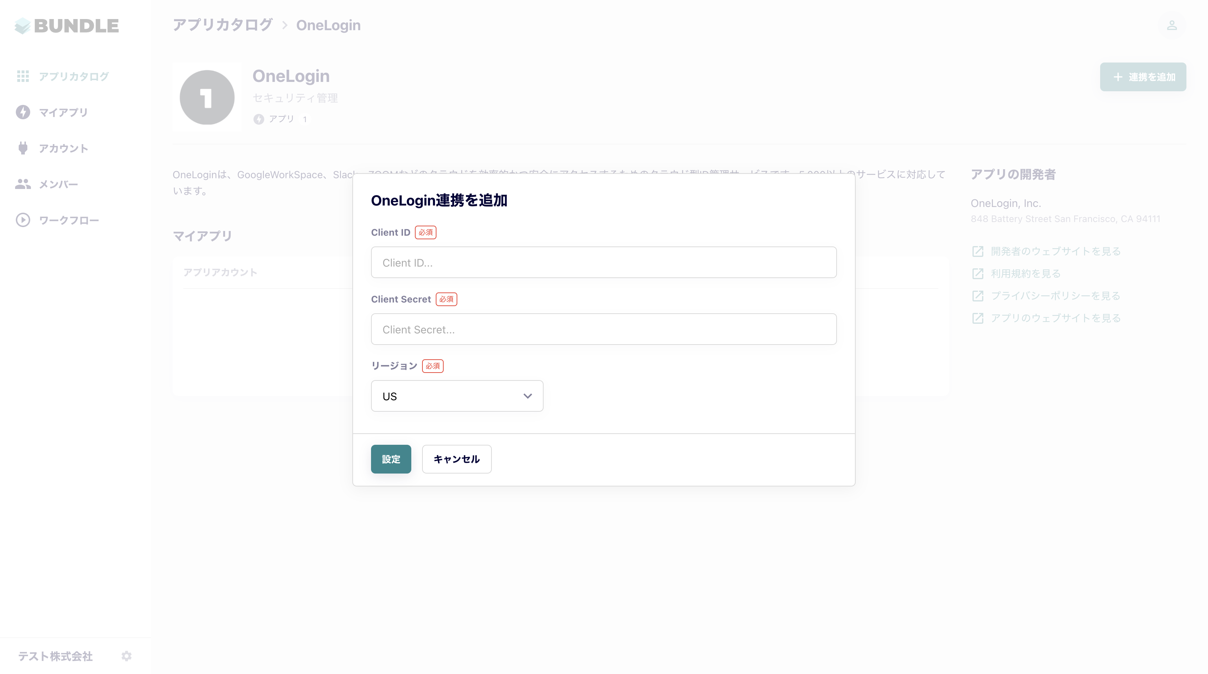Click external-link icon beside 開発者のウェブサイトを見る
Viewport: 1208px width, 674px height.
coord(978,251)
